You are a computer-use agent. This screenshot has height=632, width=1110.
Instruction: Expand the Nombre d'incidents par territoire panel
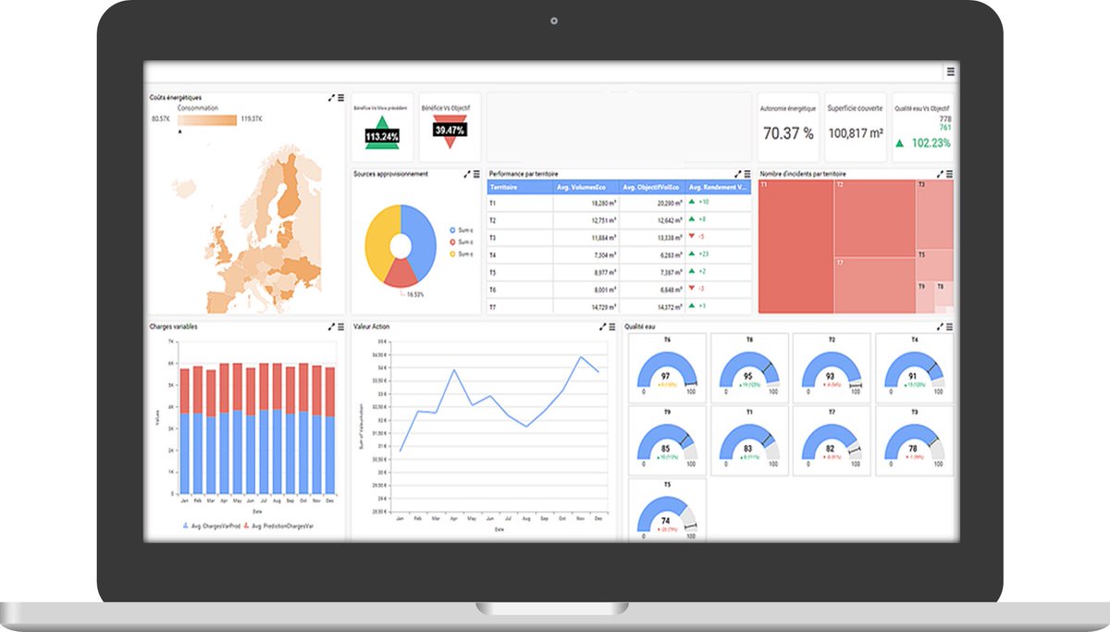[x=941, y=173]
